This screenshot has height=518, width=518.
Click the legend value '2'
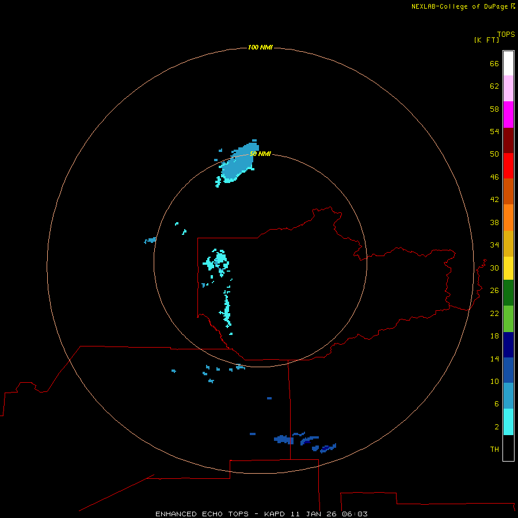(x=497, y=427)
